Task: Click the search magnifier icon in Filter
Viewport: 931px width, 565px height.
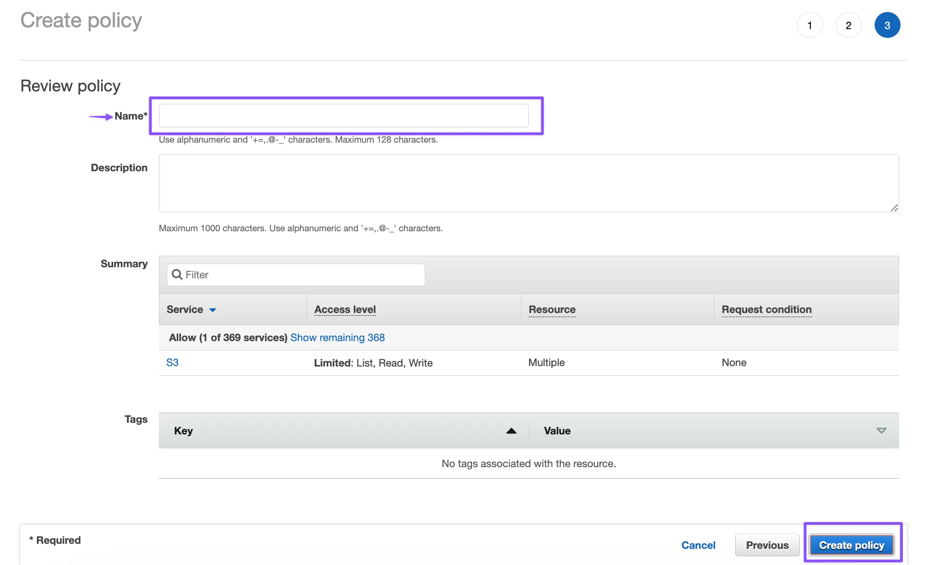Action: (x=176, y=275)
